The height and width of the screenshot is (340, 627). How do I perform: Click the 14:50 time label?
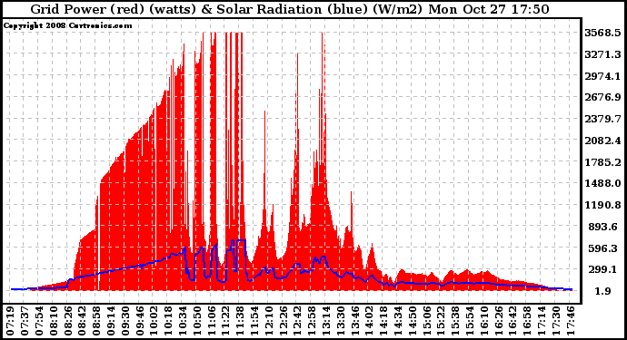413,321
